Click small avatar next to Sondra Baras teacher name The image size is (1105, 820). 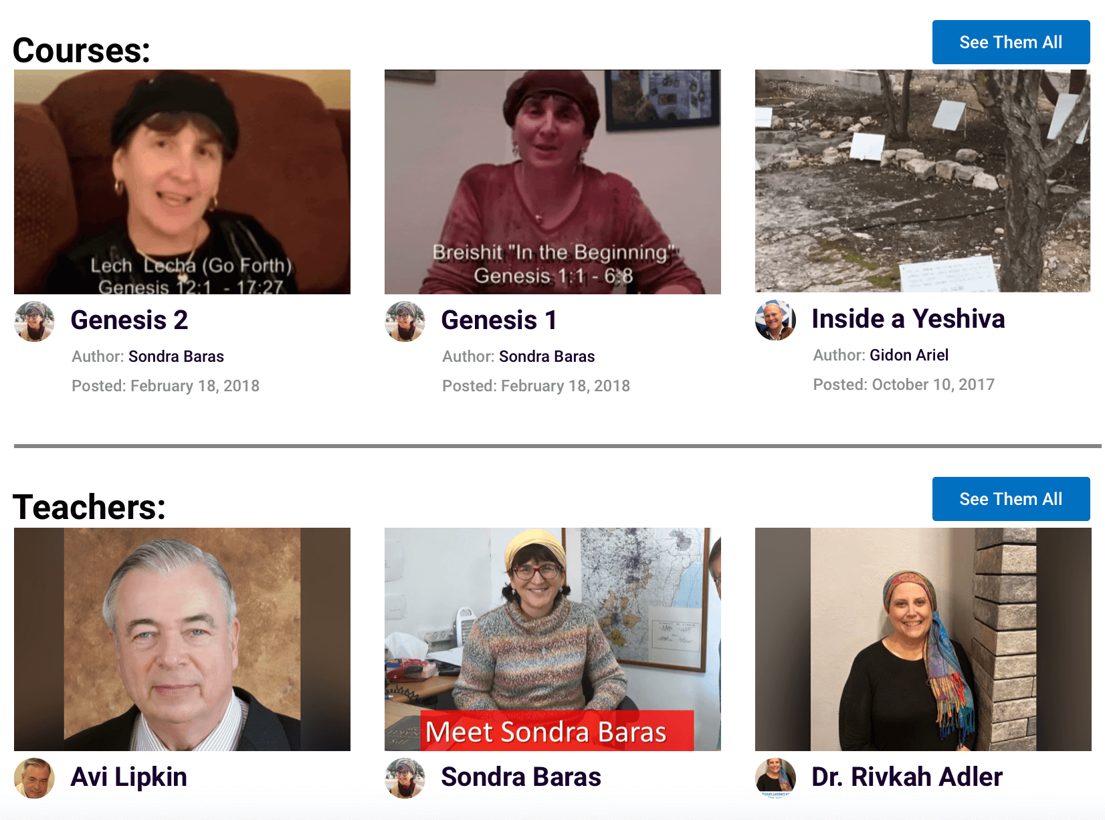(x=405, y=778)
